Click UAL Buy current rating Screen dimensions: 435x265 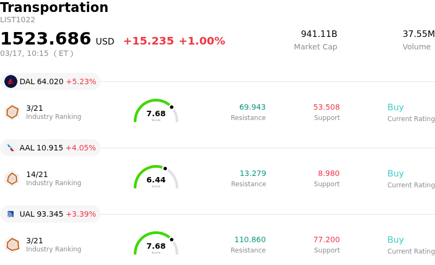tap(395, 240)
